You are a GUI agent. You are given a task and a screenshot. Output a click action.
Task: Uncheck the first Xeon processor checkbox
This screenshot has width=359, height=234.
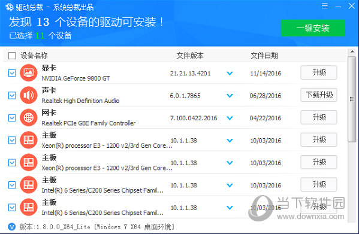(12, 140)
